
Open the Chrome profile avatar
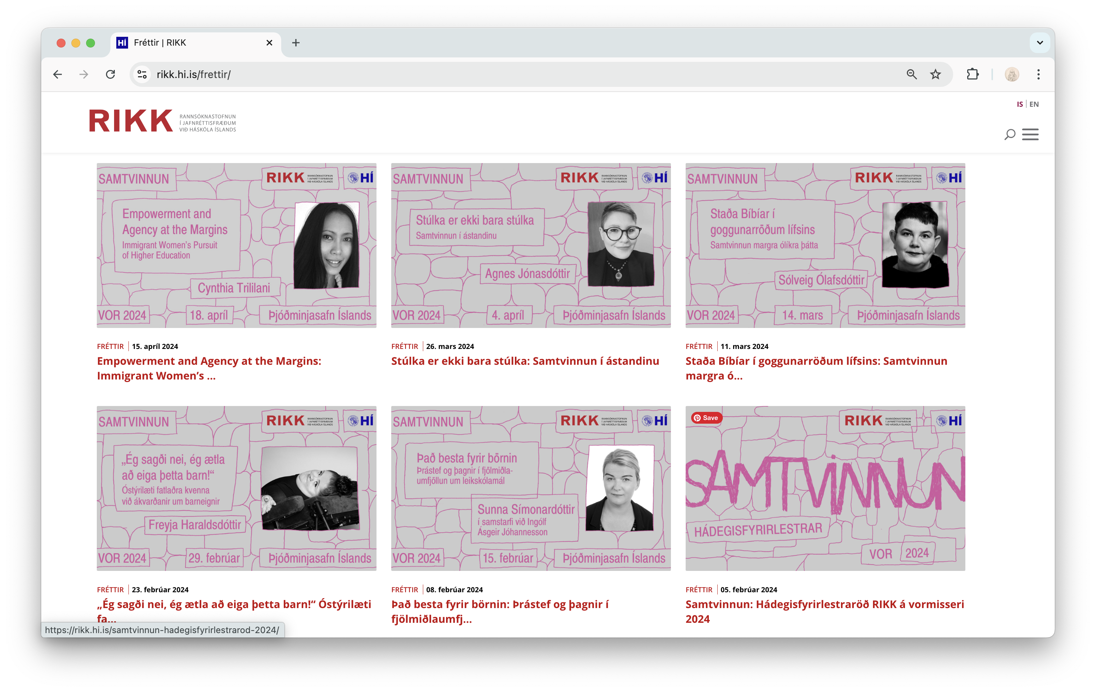1011,74
